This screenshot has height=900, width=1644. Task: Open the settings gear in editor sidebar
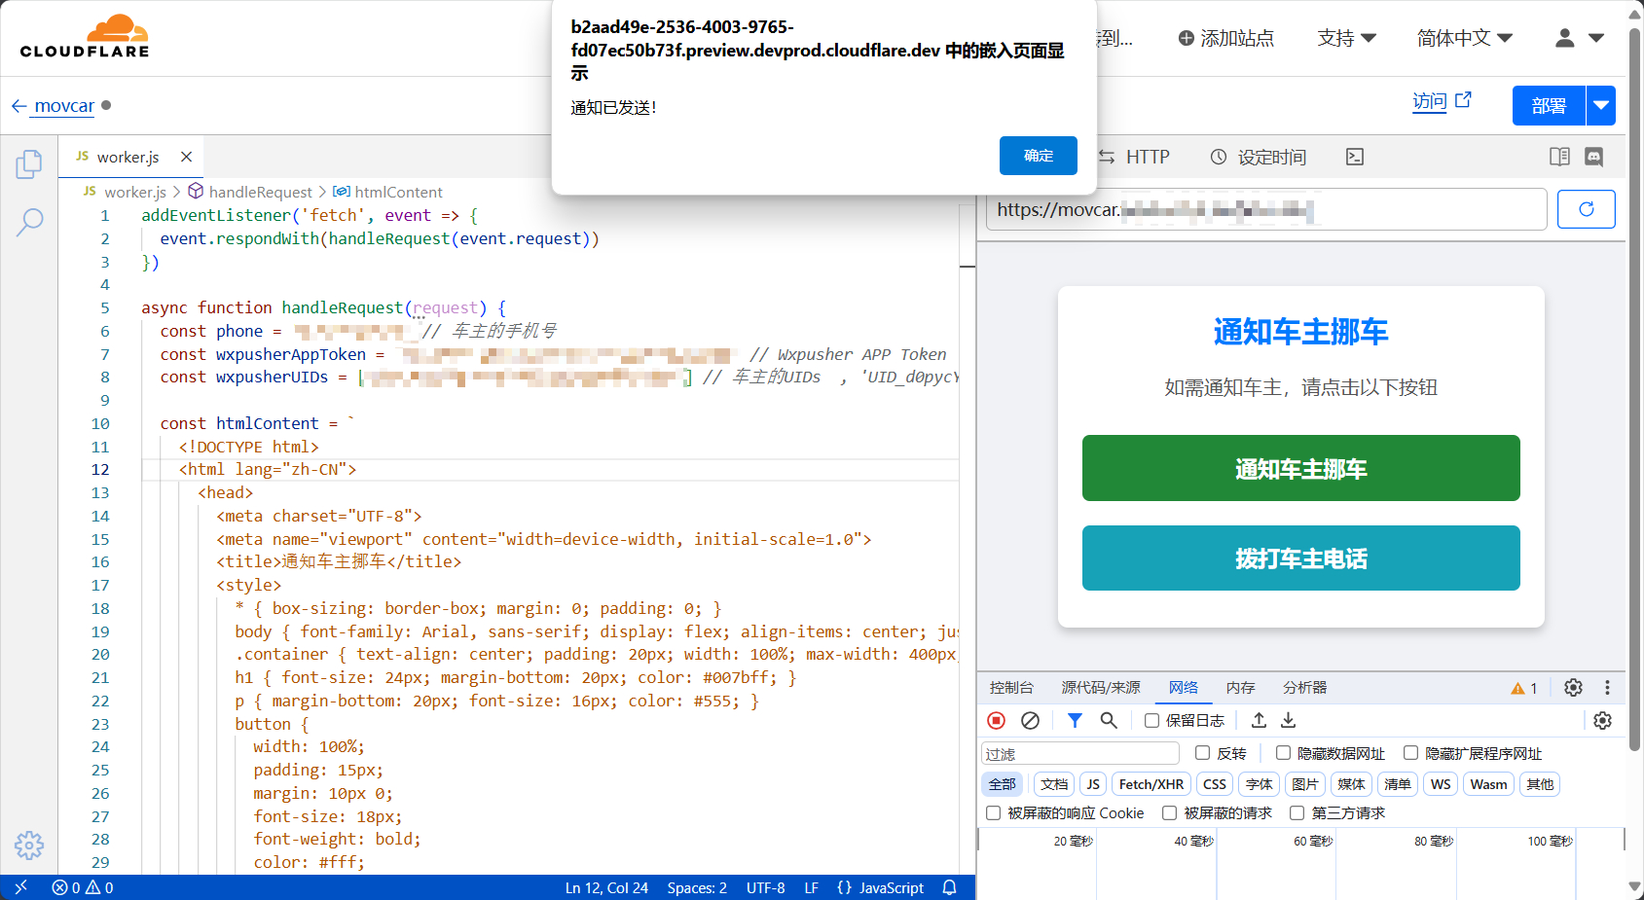click(29, 845)
